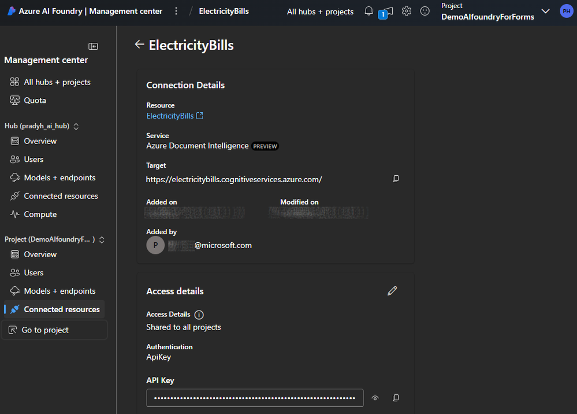Click the Access Details info icon
This screenshot has height=414, width=577.
click(x=199, y=315)
